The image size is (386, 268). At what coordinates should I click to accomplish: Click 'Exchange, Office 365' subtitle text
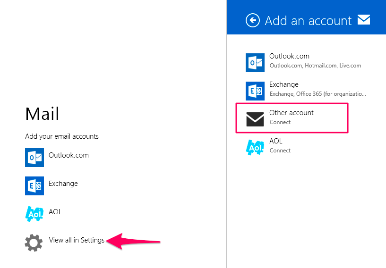point(318,94)
